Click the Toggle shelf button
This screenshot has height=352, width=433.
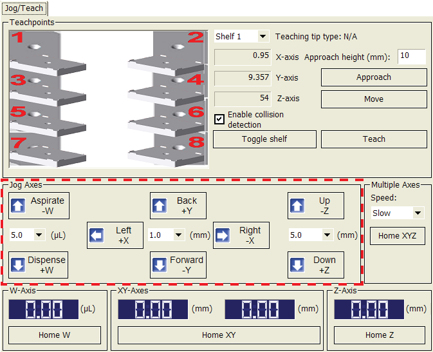(x=264, y=139)
